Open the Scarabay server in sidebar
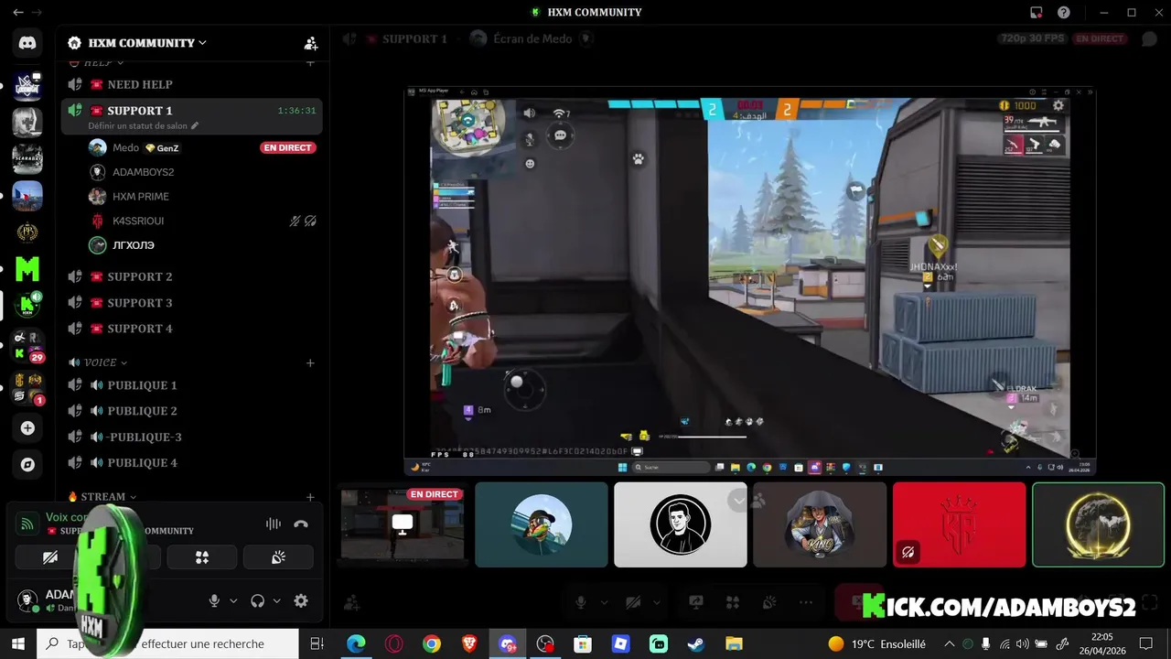The height and width of the screenshot is (659, 1171). pos(27,158)
